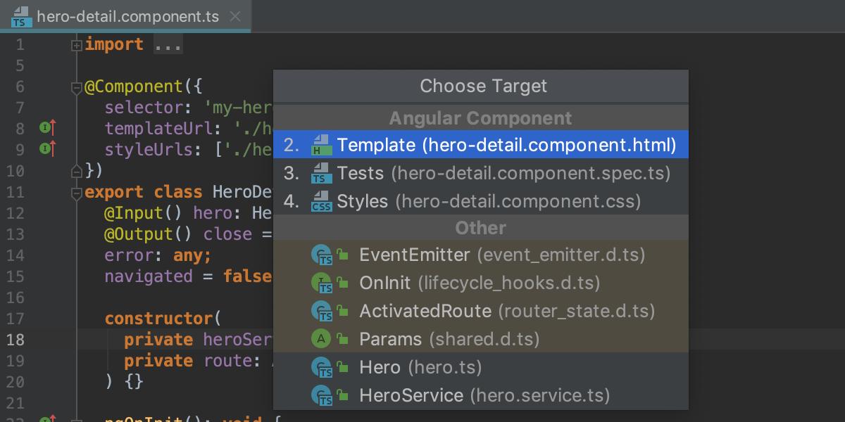Screen dimensions: 845x422
Task: Collapse the HeroDetail class fold on line 11
Action: tap(77, 193)
